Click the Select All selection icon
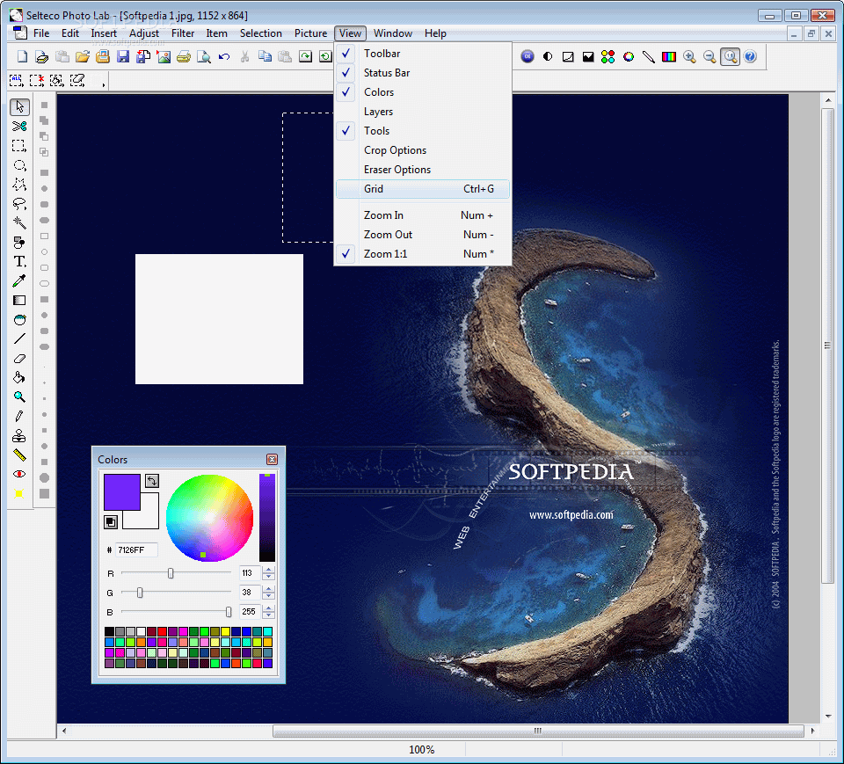This screenshot has width=844, height=764. [16, 81]
